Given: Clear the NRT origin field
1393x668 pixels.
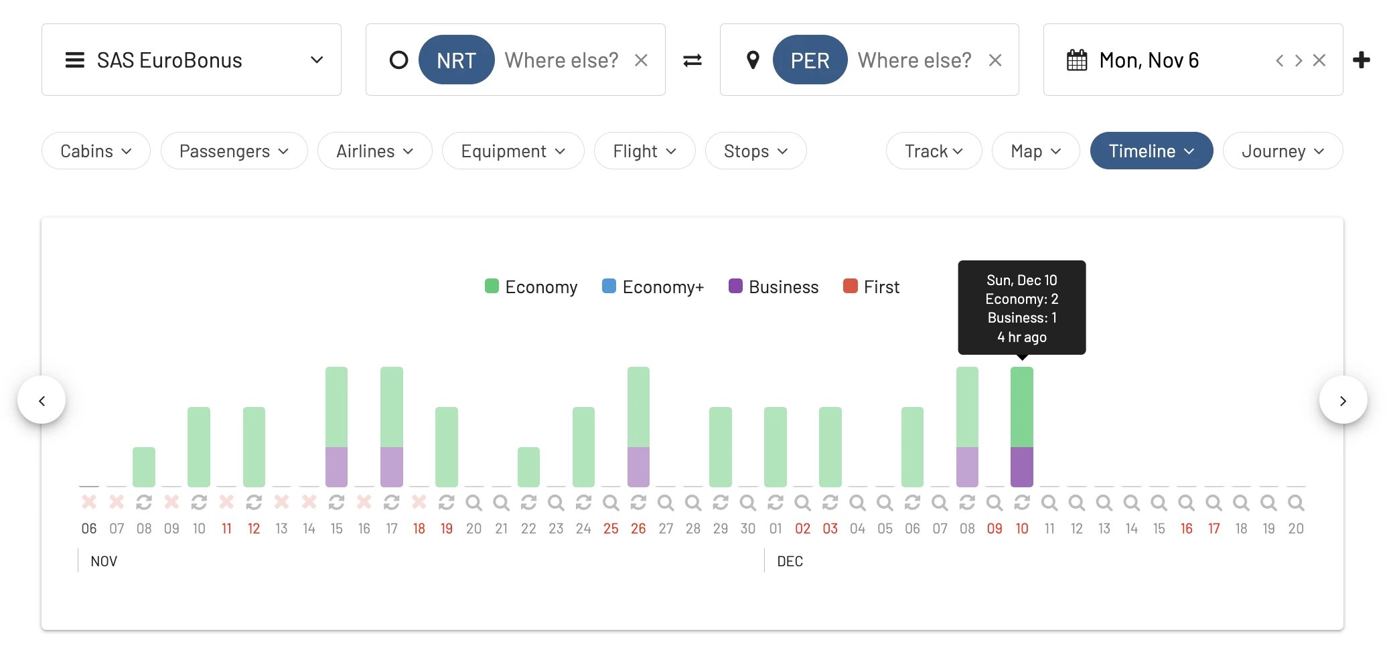Looking at the screenshot, I should [641, 60].
